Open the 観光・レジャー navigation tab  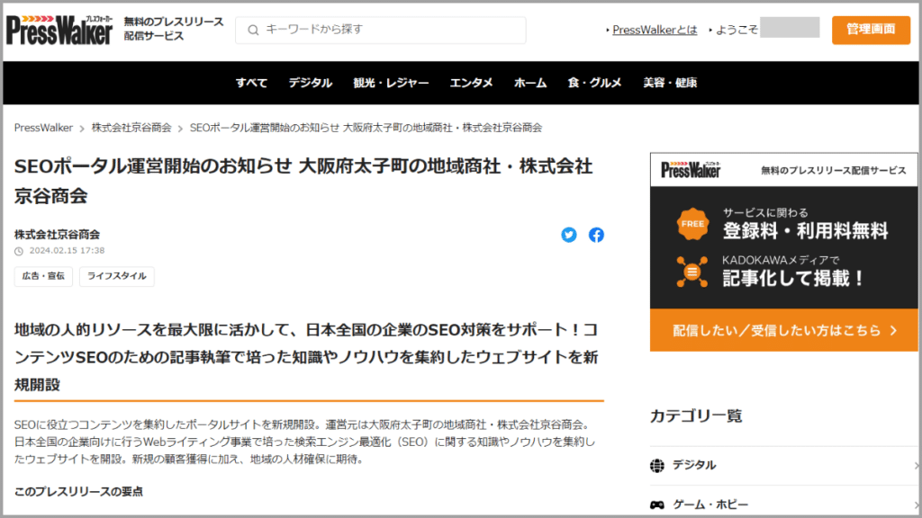pyautogui.click(x=391, y=83)
